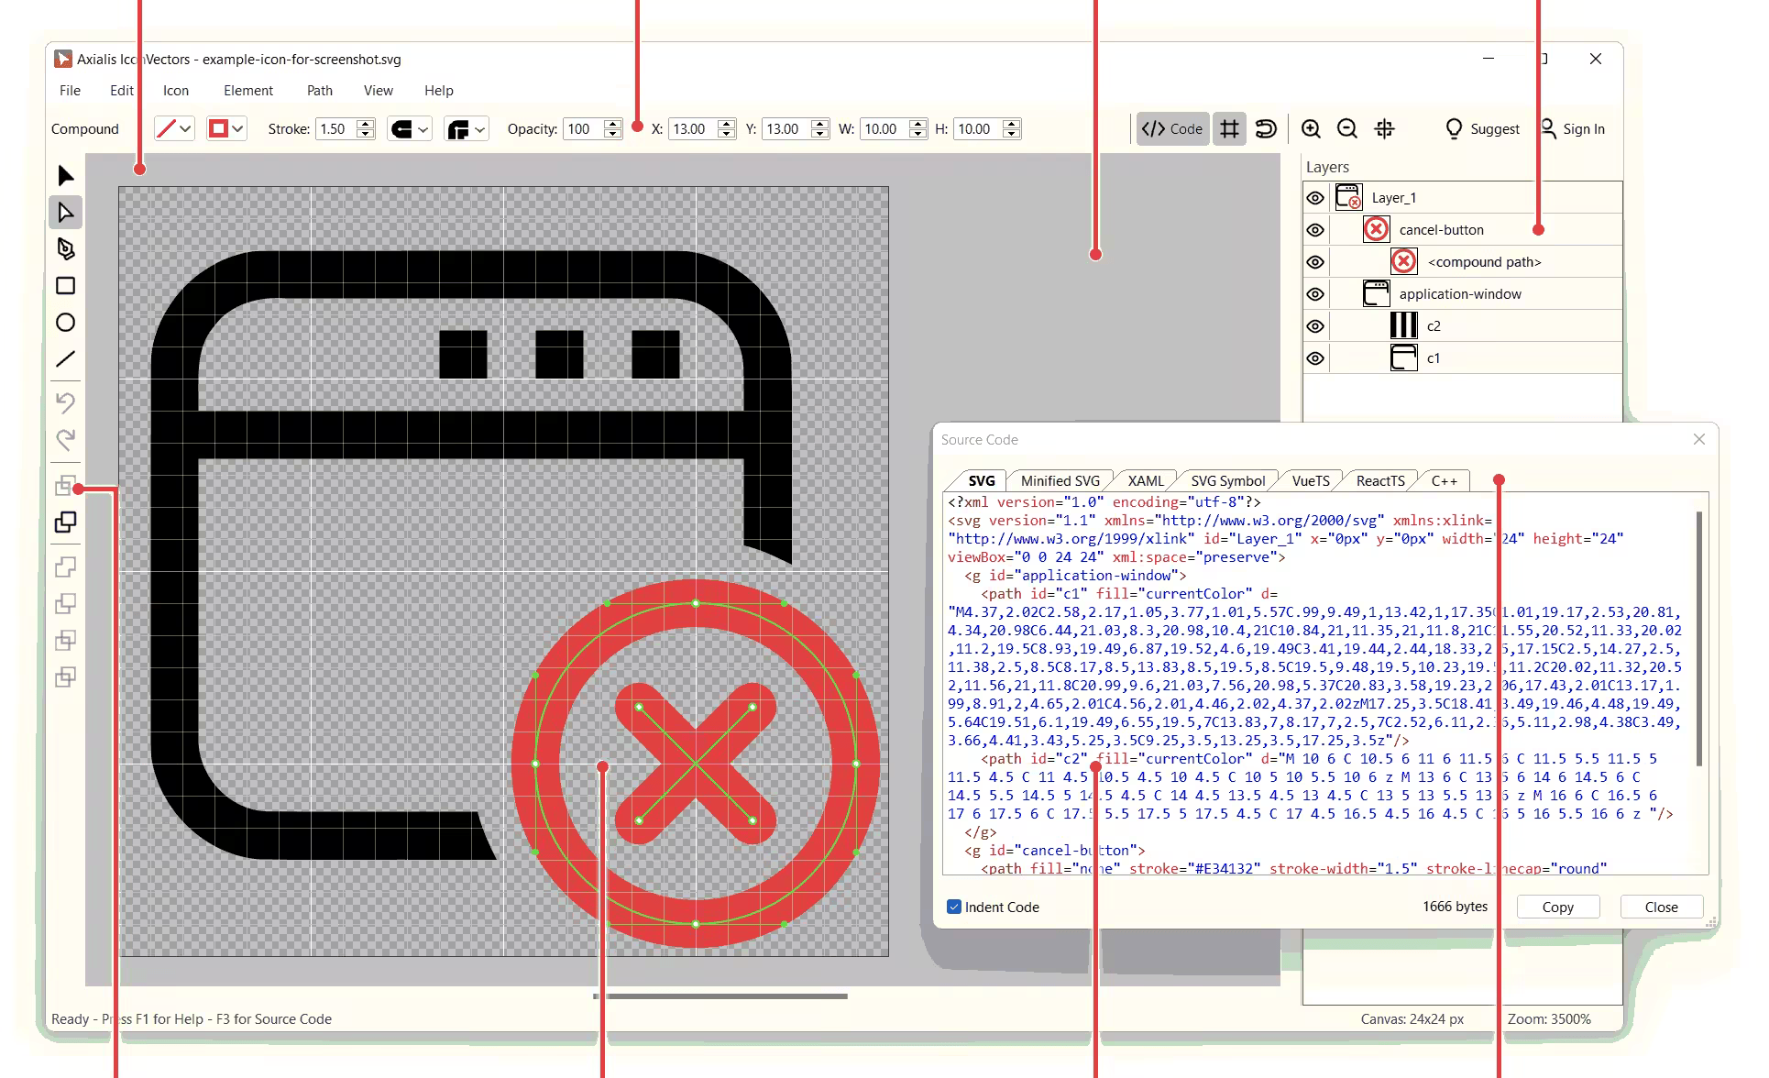Screen dimensions: 1769x1078
Task: Uncheck the Indent Code checkbox
Action: tap(953, 907)
